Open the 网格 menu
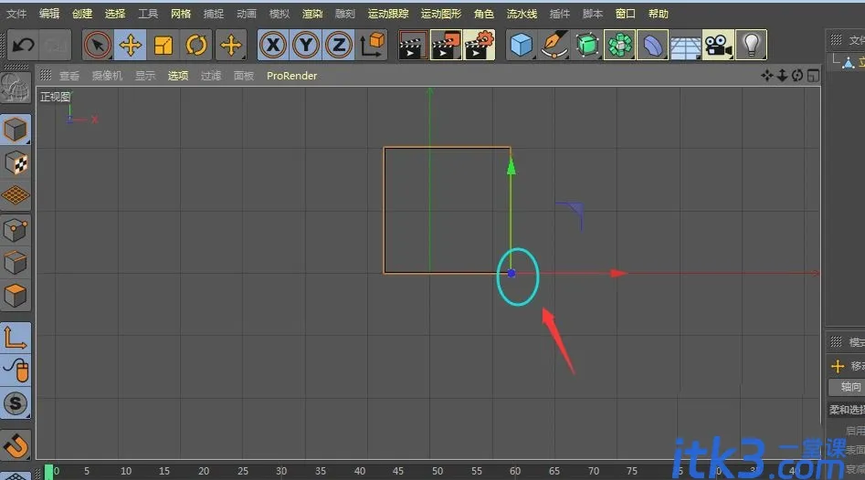The width and height of the screenshot is (865, 480). 180,14
